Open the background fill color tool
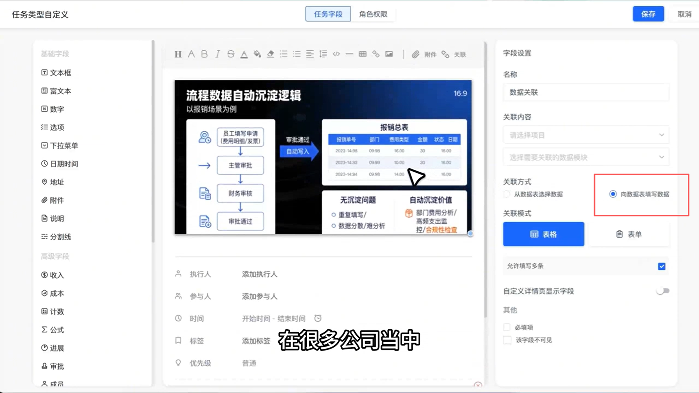 tap(257, 54)
